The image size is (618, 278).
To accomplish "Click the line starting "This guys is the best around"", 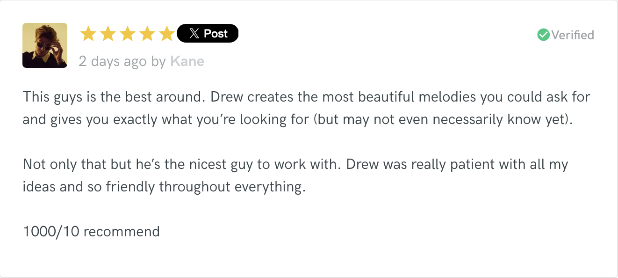I will point(307,97).
